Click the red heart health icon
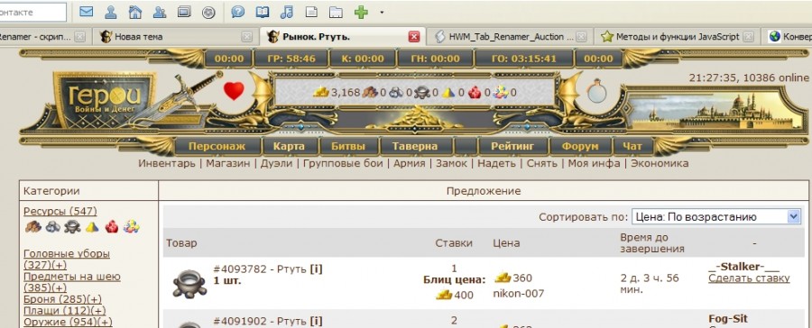 234,91
